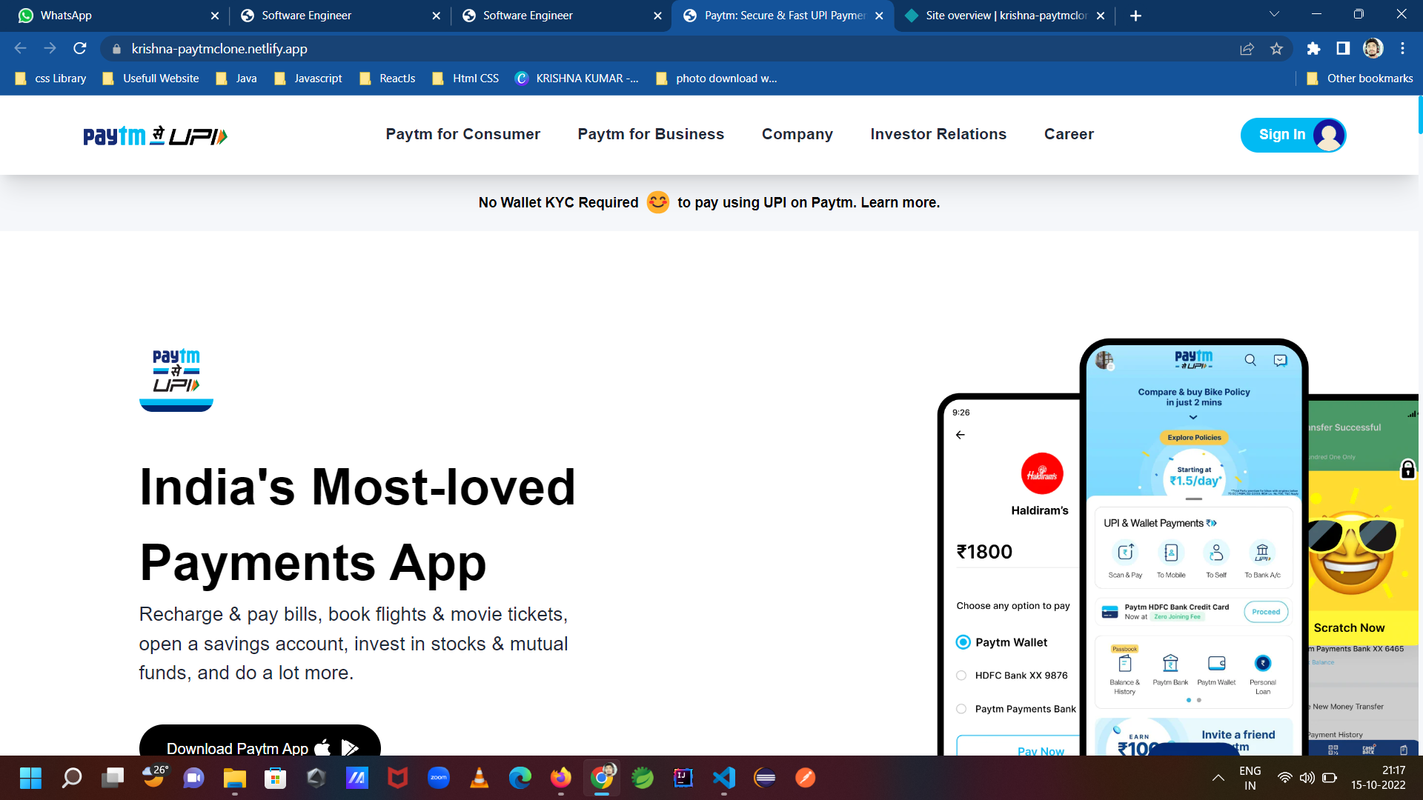Click the Paytm UPI app icon above headline
The image size is (1423, 800).
[x=176, y=379]
